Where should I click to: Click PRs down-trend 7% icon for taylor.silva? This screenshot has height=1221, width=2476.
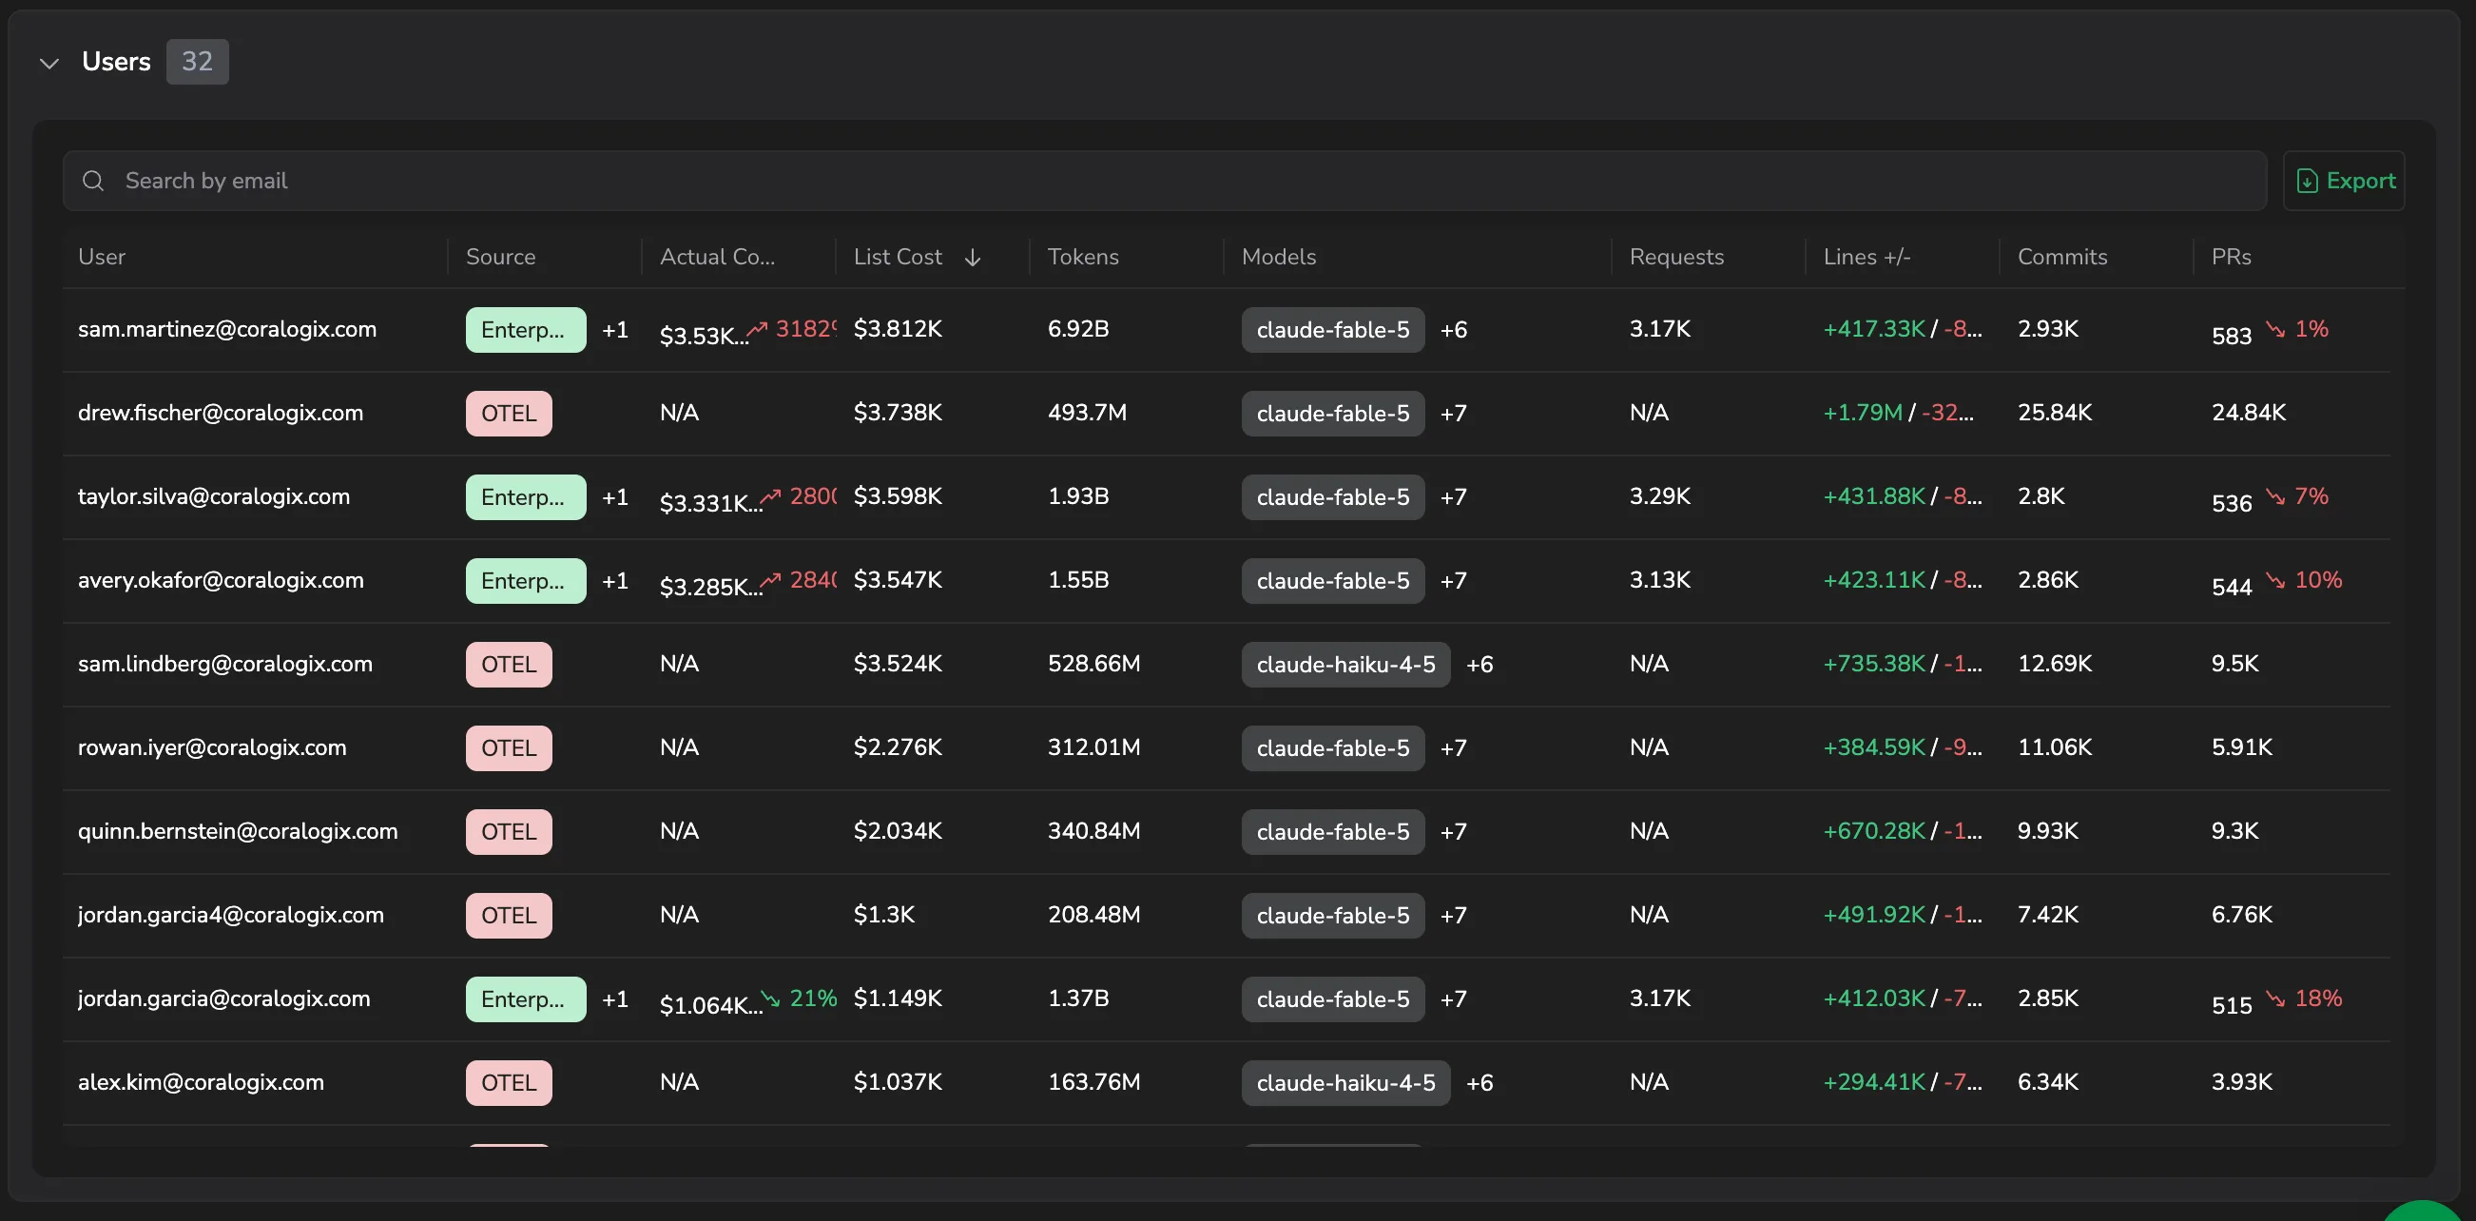2275,496
